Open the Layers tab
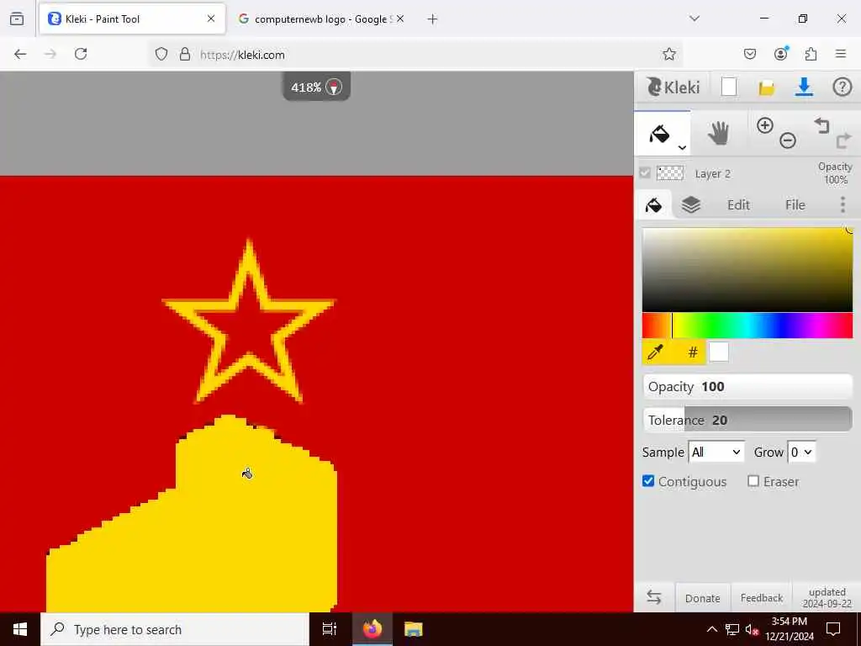Screen dimensions: 861x646 pos(691,205)
